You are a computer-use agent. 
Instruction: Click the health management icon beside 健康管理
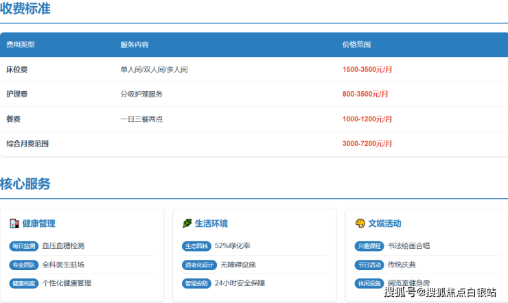[x=14, y=223]
